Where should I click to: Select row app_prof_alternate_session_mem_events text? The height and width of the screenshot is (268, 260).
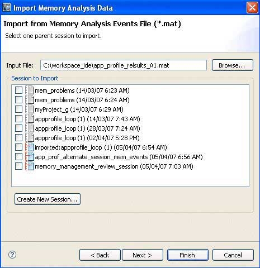point(119,157)
